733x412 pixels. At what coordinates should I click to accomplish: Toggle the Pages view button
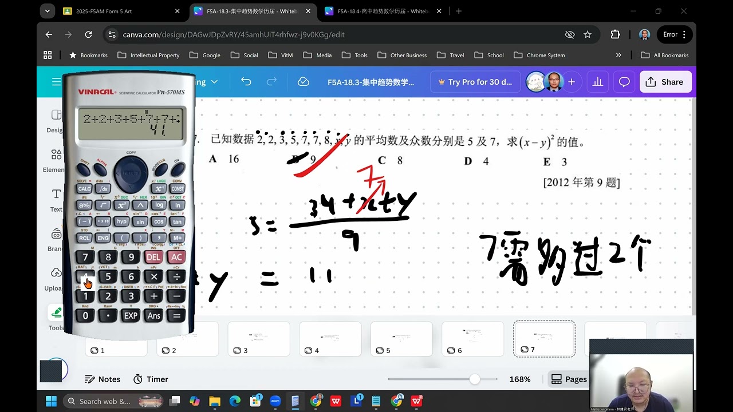569,379
